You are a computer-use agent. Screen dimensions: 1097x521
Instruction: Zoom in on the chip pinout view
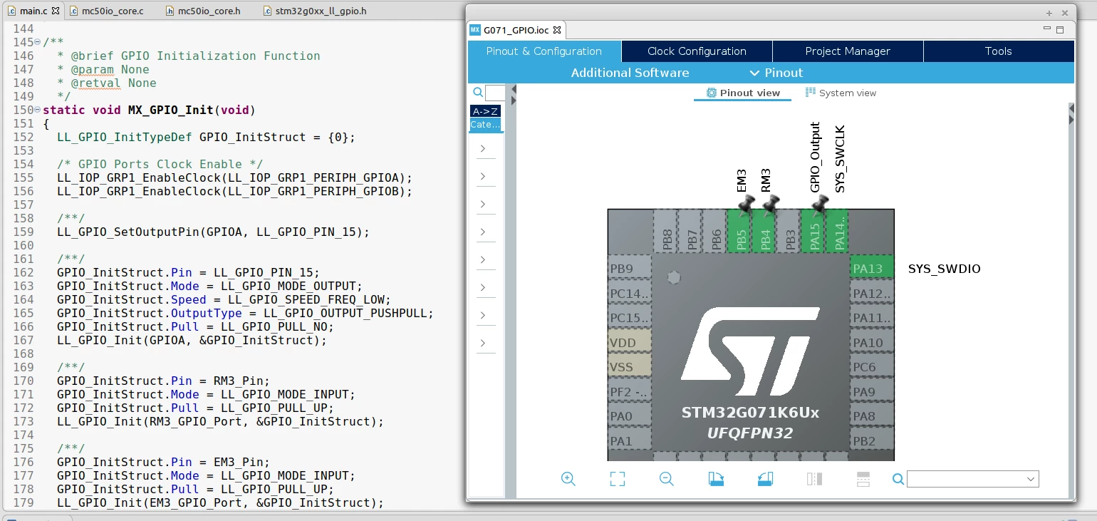point(568,479)
